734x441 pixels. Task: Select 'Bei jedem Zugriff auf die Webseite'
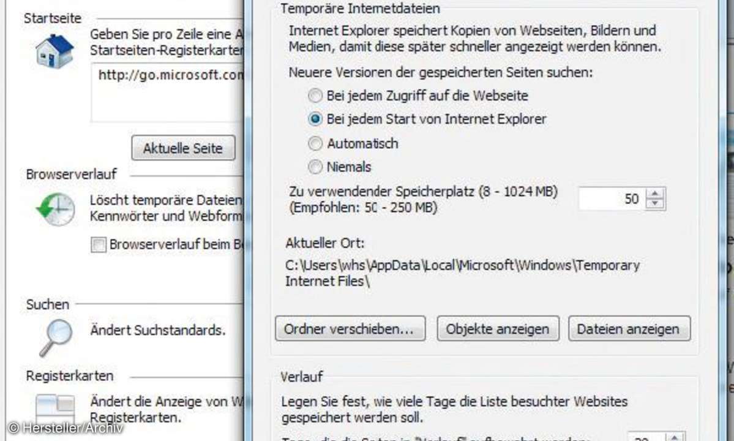(x=315, y=96)
